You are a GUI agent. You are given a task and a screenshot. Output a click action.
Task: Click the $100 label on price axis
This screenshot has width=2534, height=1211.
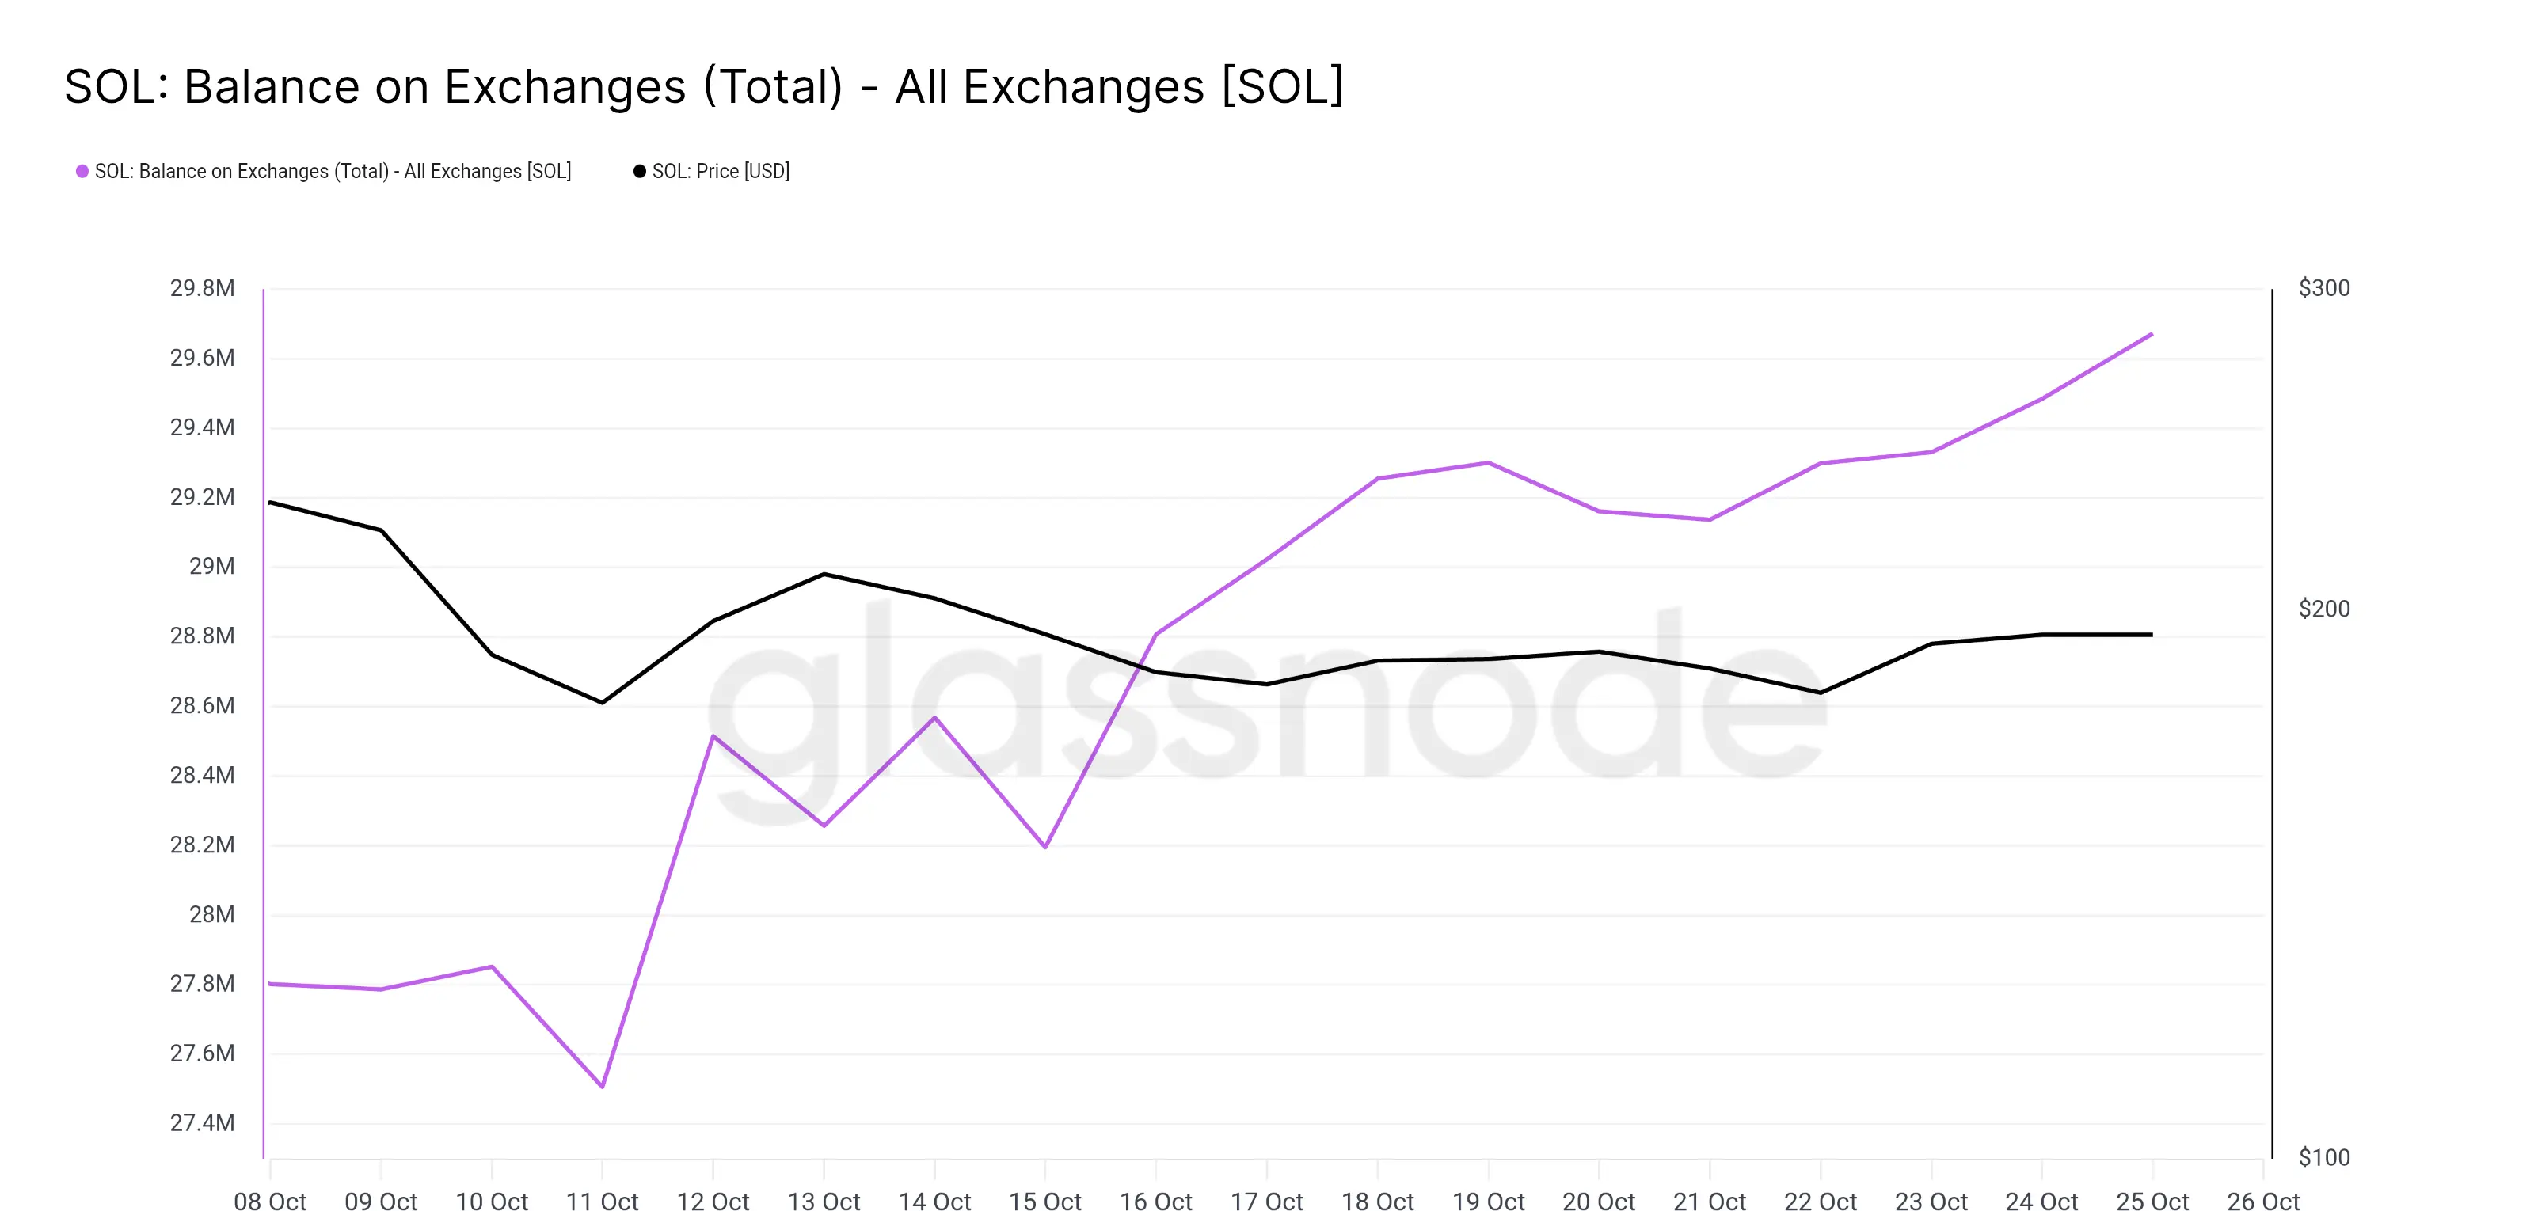point(2323,1157)
